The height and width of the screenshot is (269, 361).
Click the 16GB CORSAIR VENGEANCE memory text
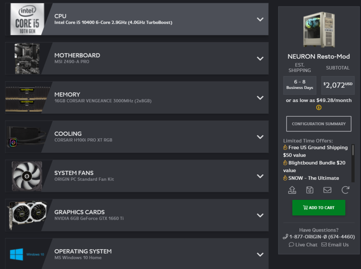[103, 101]
